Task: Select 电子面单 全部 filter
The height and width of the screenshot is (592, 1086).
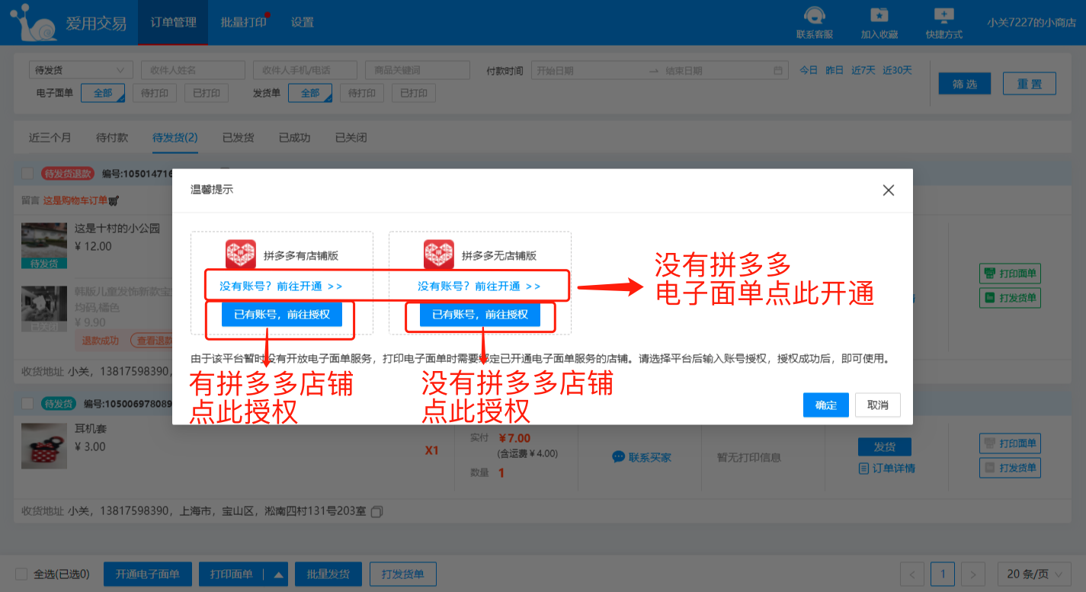Action: [x=102, y=93]
